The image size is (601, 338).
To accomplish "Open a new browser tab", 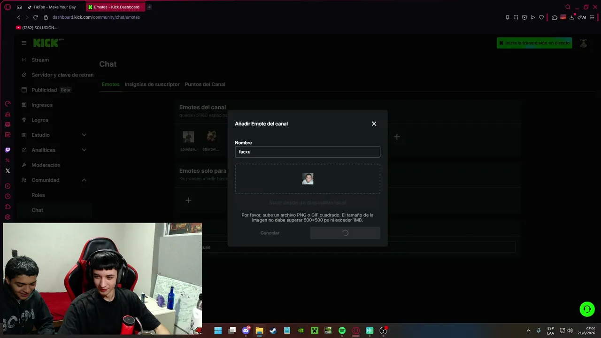I will click(x=149, y=7).
